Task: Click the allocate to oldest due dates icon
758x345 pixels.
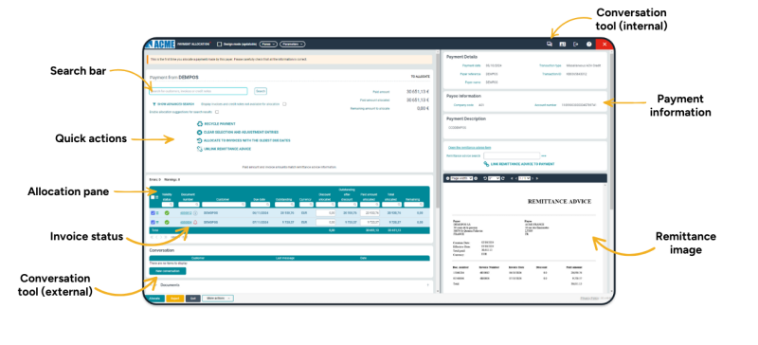Action: click(200, 140)
